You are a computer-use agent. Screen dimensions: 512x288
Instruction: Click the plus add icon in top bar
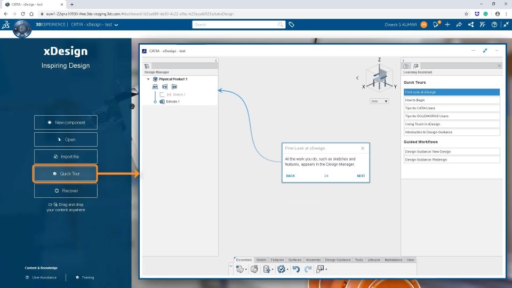click(447, 25)
